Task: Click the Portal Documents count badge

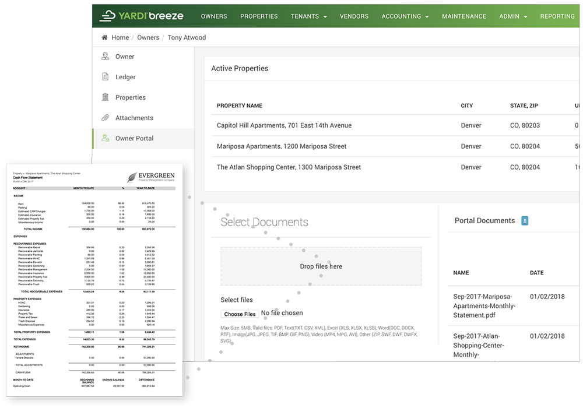Action: tap(525, 221)
